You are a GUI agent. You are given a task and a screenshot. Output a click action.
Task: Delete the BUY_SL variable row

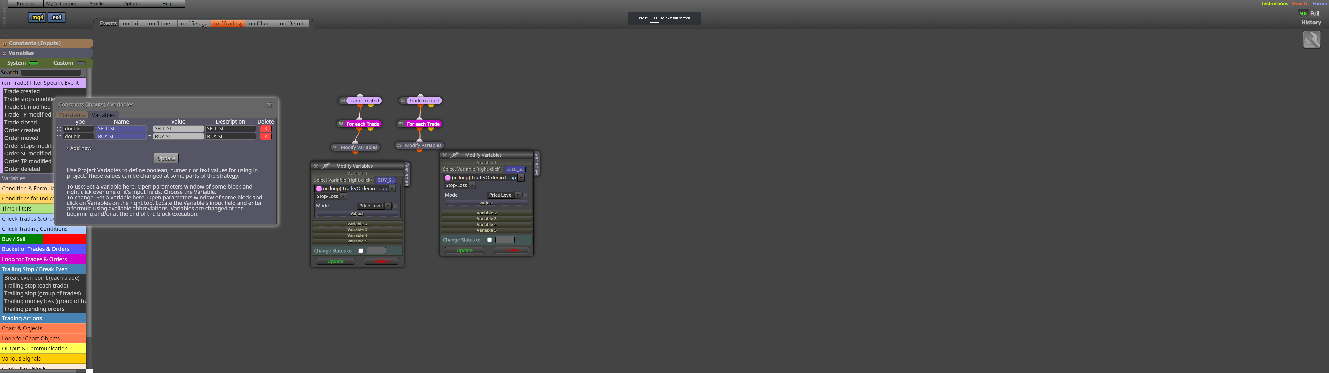pyautogui.click(x=265, y=137)
